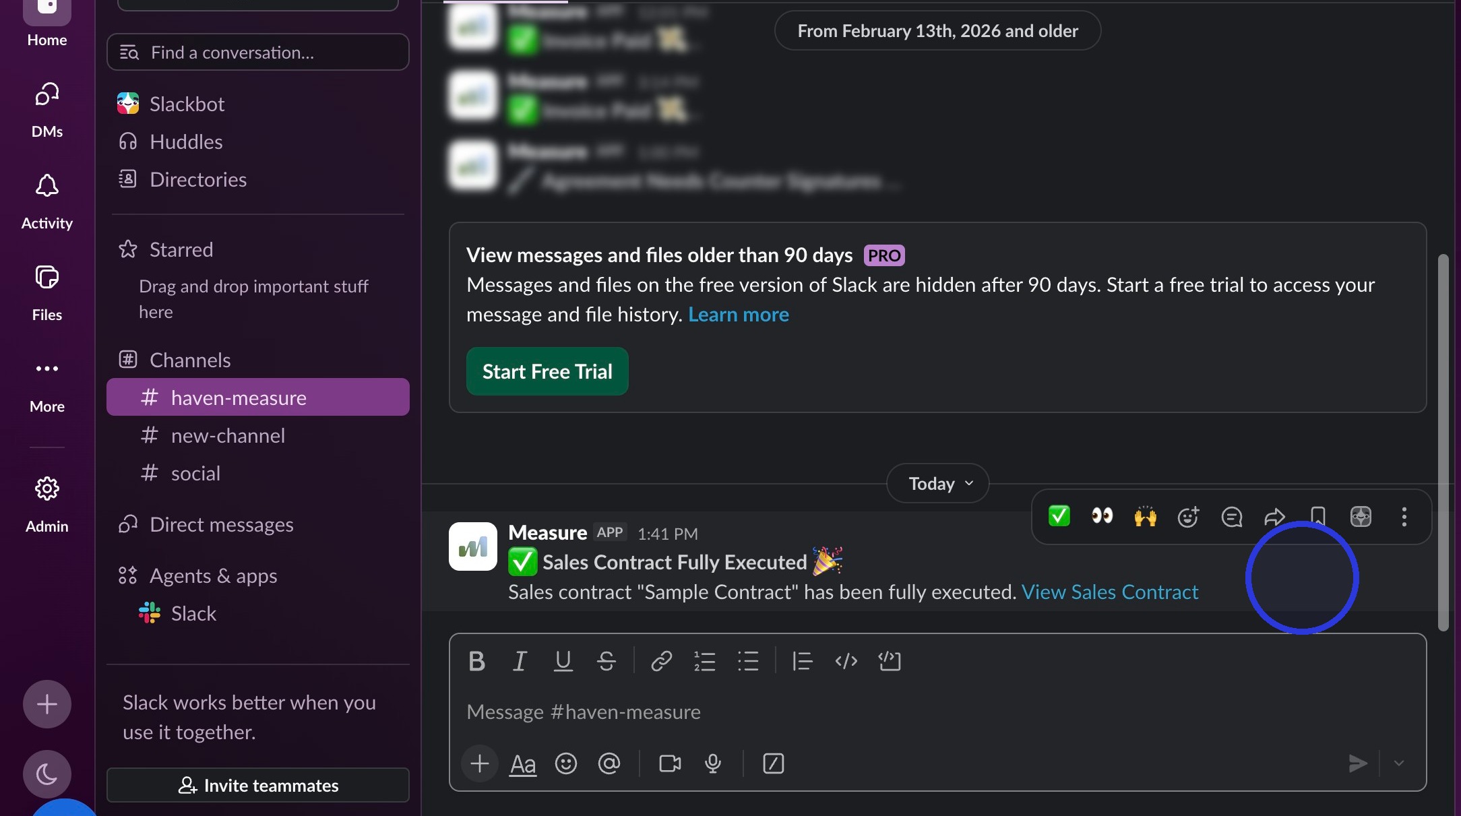The height and width of the screenshot is (816, 1461).
Task: Click the message scrollbar thumb
Action: click(x=1443, y=442)
